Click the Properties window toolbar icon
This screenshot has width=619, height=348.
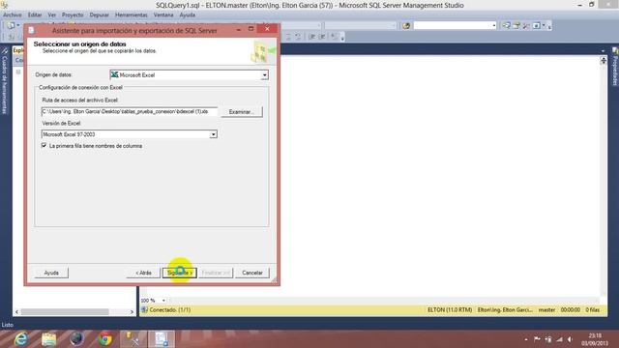click(x=507, y=26)
